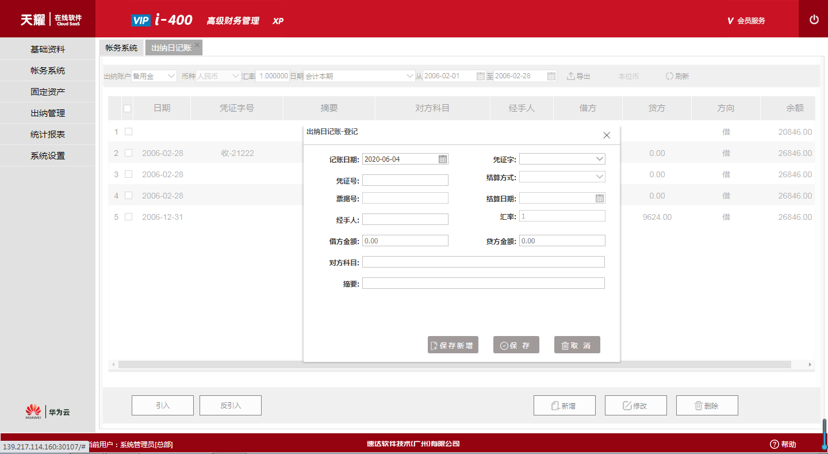Click the 保存 button in the dialog
828x454 pixels.
[x=516, y=345]
